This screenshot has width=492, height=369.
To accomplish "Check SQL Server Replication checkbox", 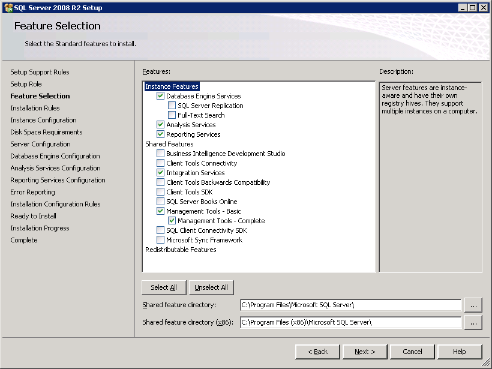I will tap(172, 106).
